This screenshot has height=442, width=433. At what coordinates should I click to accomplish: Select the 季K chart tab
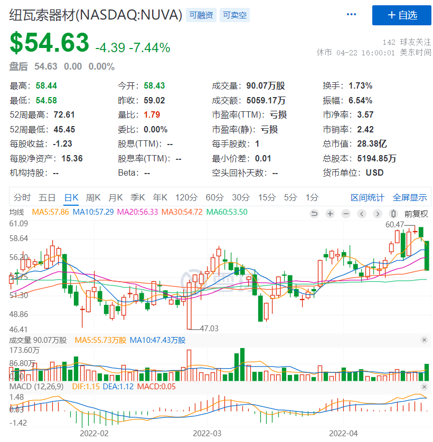coord(138,198)
